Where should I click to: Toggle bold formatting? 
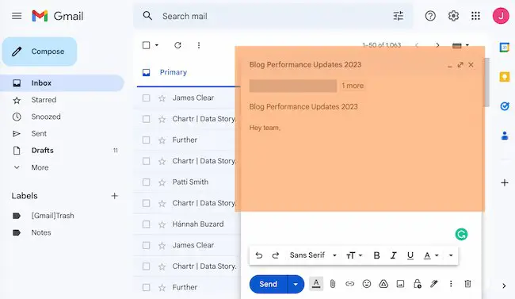(376, 255)
